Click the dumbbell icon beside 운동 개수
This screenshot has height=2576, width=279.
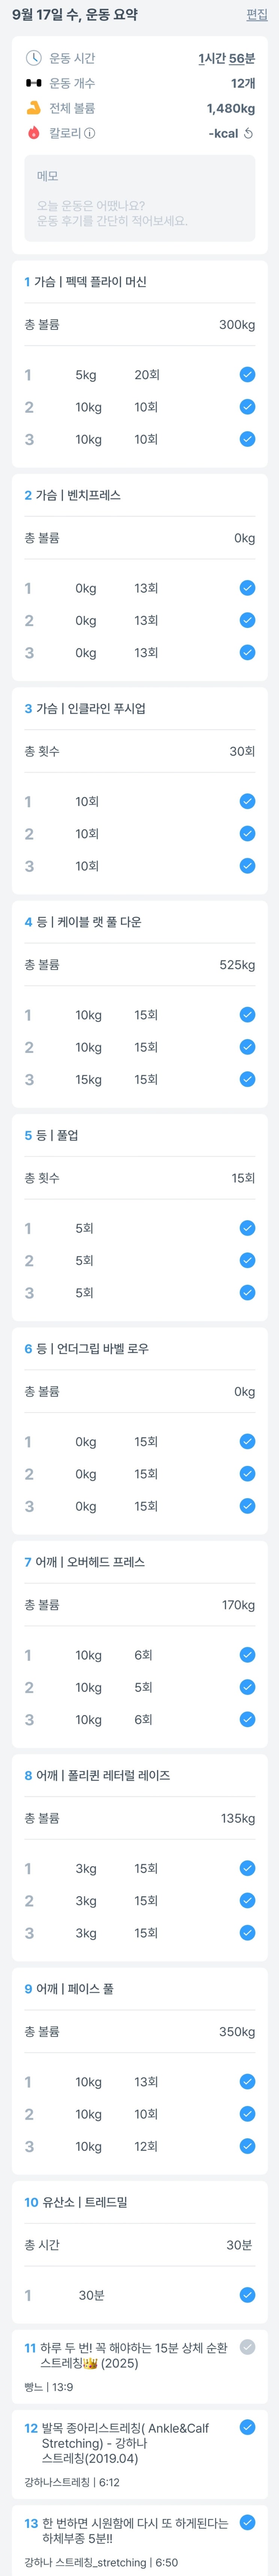33,83
